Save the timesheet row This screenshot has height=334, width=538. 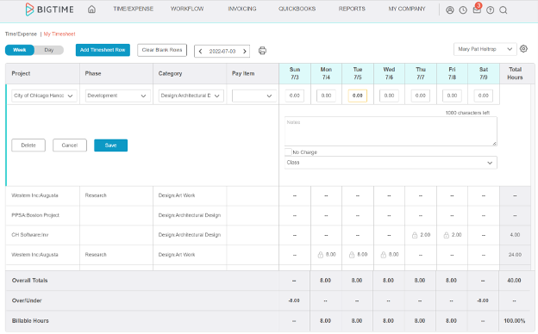(111, 145)
